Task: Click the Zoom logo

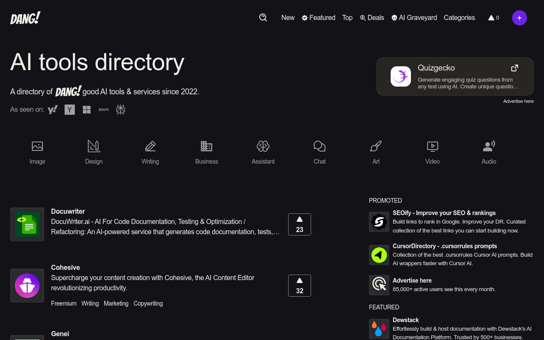Action: pos(104,110)
